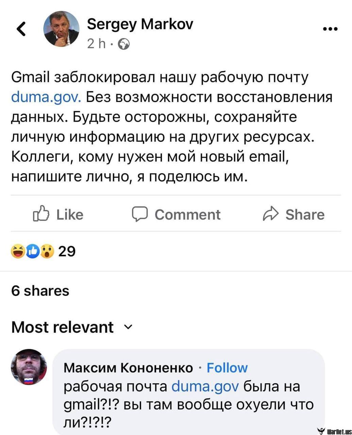View the 29 reactions count
Viewport: 352px width, 435px height.
(x=67, y=251)
